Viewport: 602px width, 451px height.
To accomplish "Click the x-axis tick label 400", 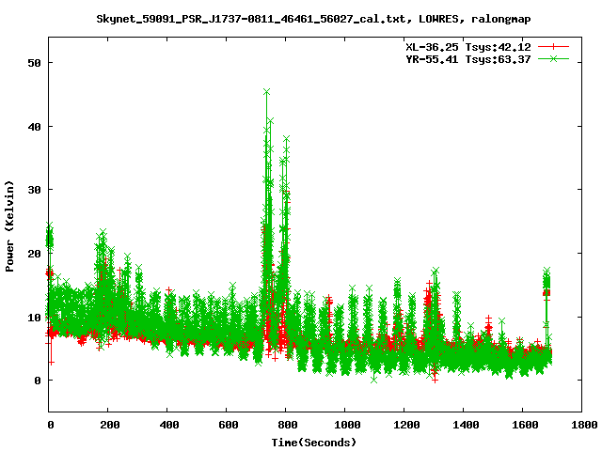I will point(169,425).
